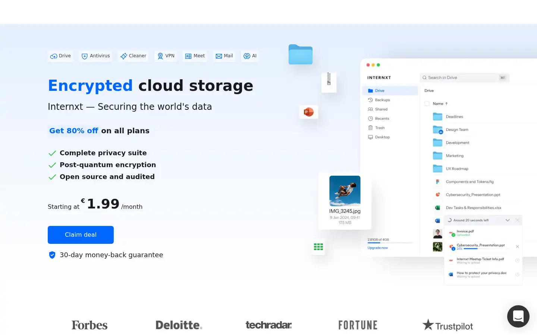
Task: Click the shield icon by money-back guarantee
Action: 52,255
